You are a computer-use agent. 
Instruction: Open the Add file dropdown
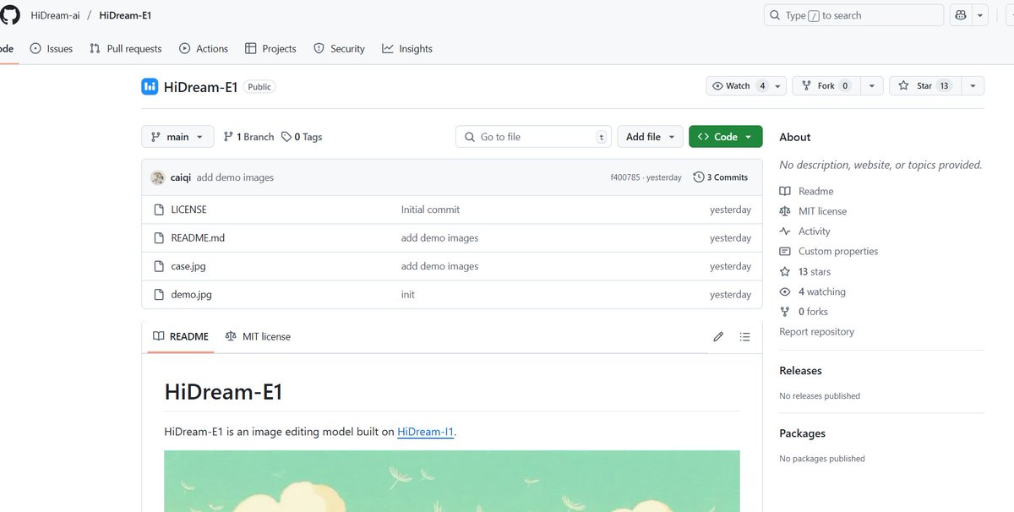[x=650, y=137]
